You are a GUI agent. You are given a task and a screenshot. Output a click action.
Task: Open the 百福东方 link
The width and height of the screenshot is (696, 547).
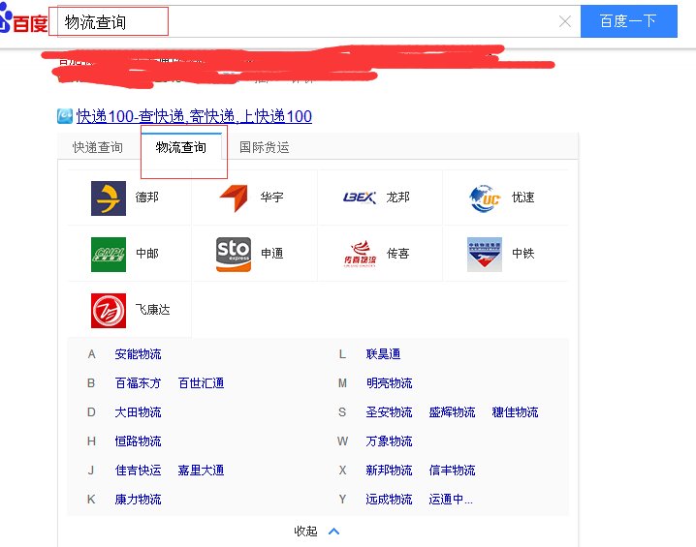(138, 383)
